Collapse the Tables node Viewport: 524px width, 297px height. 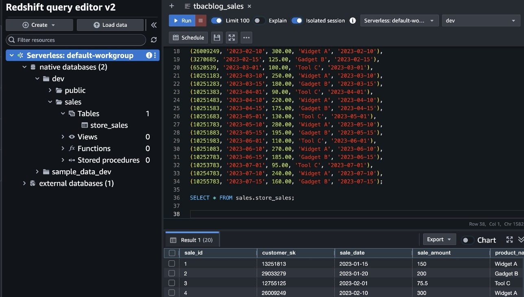[x=63, y=113]
